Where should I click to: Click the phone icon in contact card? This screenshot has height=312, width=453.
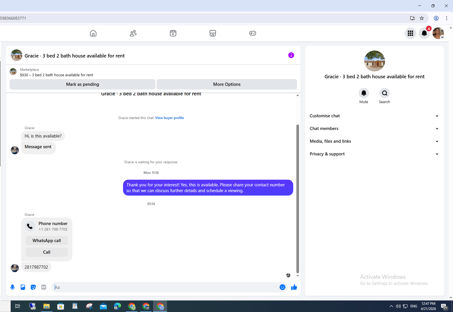point(30,226)
